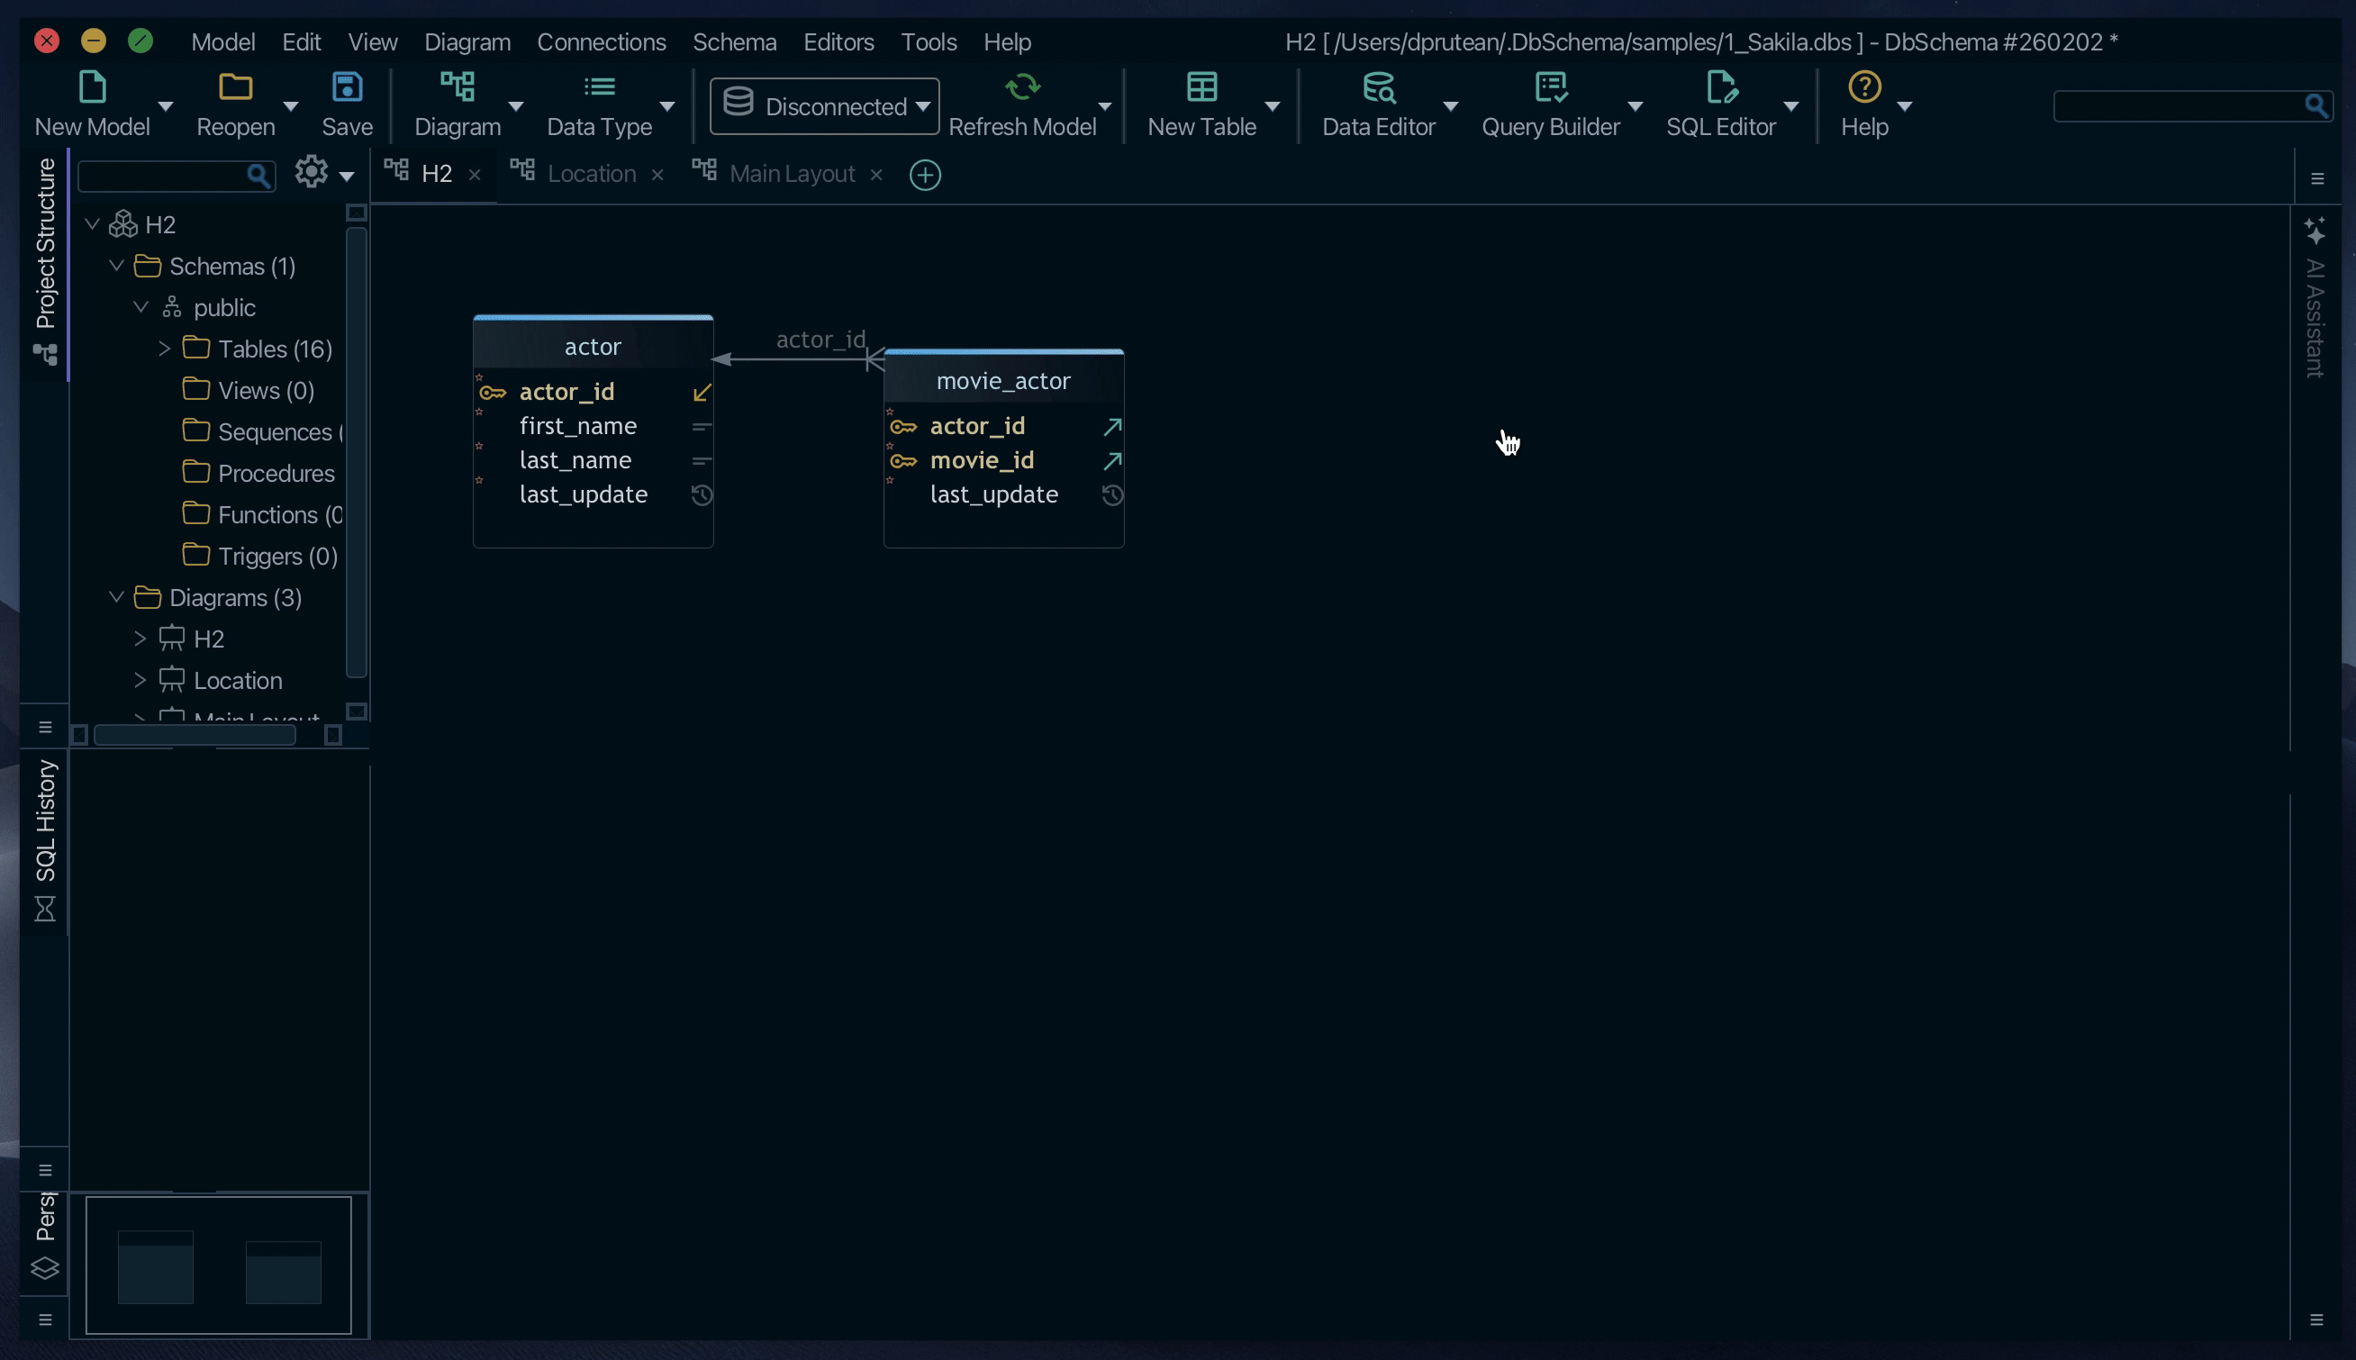Image resolution: width=2356 pixels, height=1360 pixels.
Task: Open the New Table tool
Action: pyautogui.click(x=1201, y=89)
